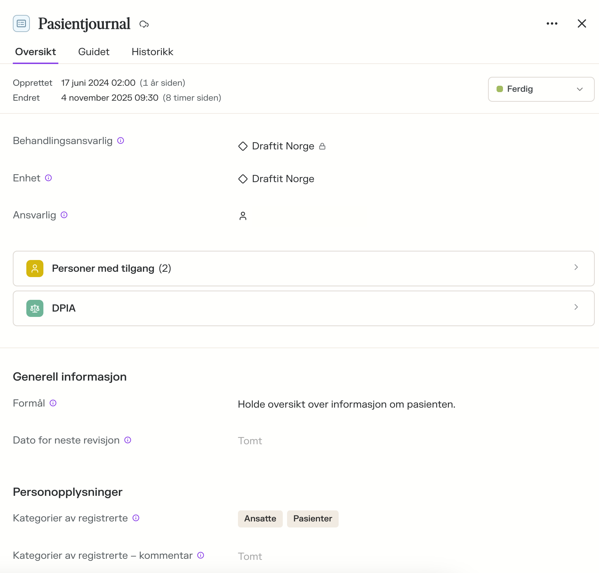Click info icon next to Behandlingsansvarlig
The height and width of the screenshot is (573, 599).
pos(121,140)
